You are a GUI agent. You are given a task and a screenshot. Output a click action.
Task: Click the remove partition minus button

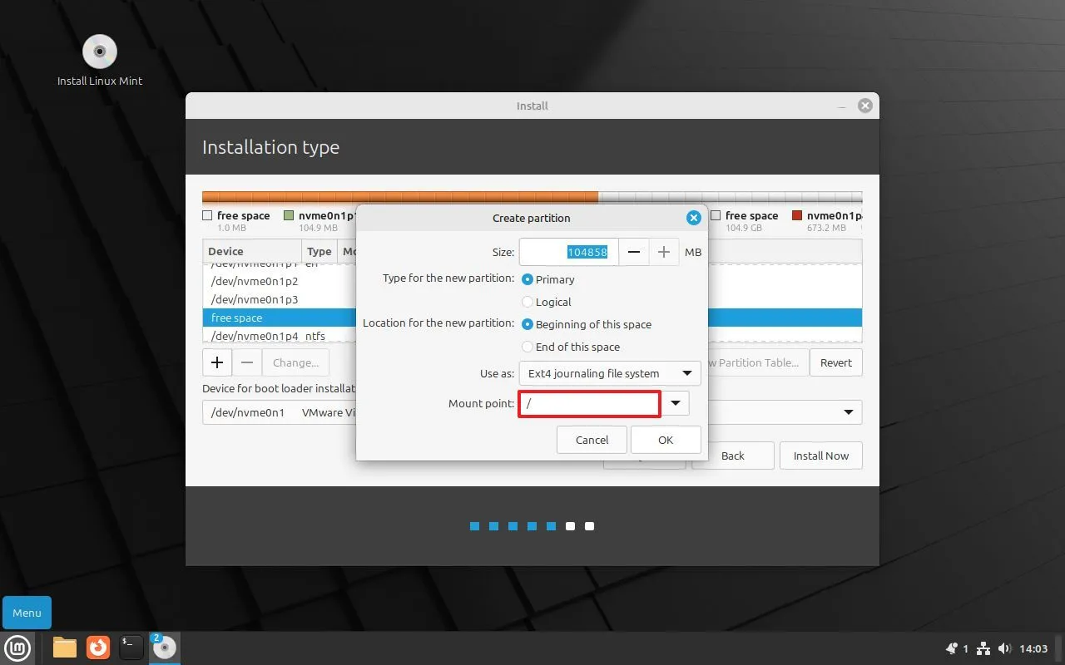tap(246, 362)
